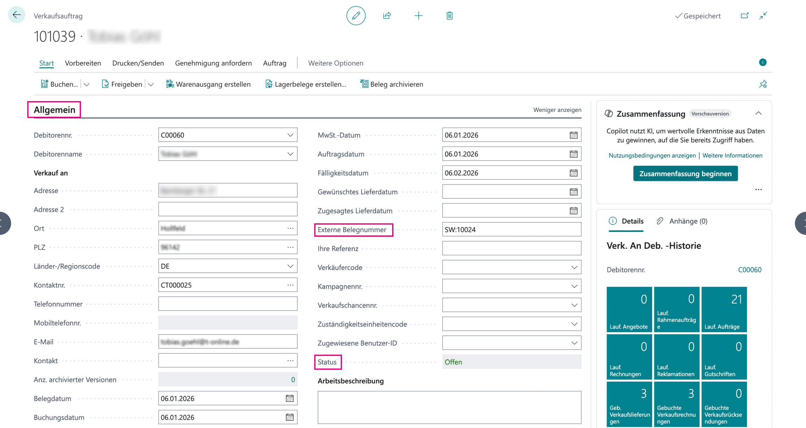This screenshot has width=806, height=428.
Task: Click the pin ribbon icon
Action: [763, 84]
